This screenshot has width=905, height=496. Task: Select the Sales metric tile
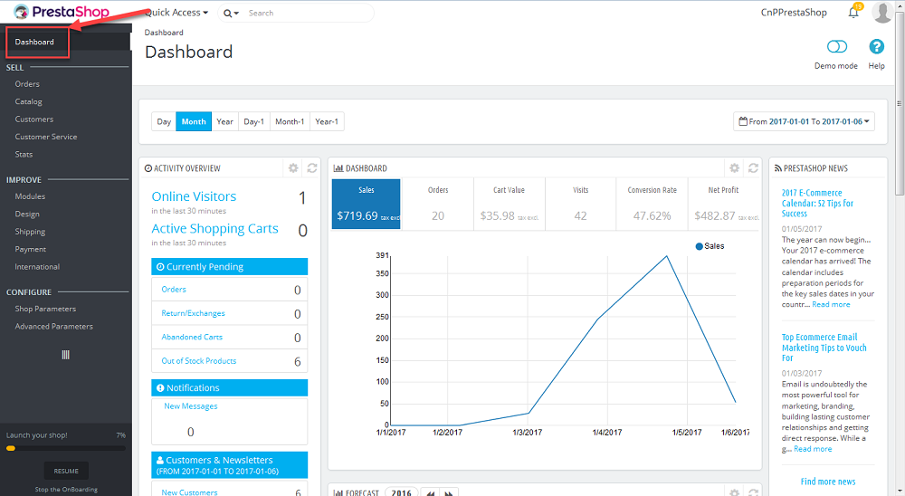pos(366,204)
